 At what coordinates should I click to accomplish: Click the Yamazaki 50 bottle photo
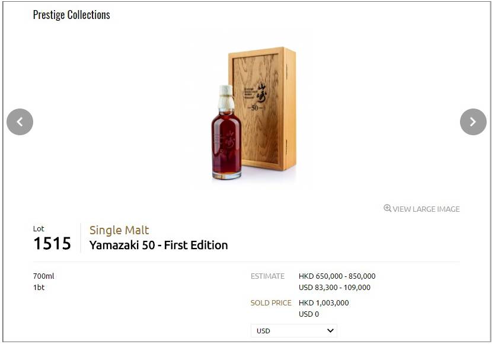point(226,132)
